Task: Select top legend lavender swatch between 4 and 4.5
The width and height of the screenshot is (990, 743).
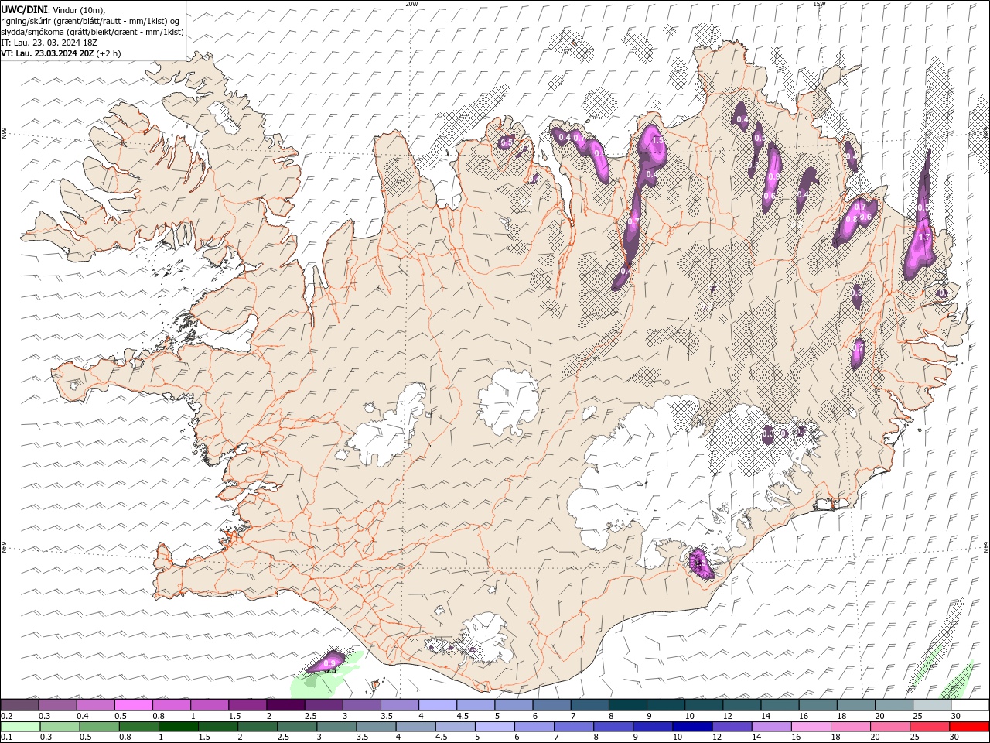Action: tap(438, 705)
